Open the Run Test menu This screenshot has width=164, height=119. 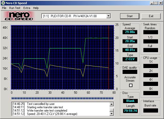[15, 8]
